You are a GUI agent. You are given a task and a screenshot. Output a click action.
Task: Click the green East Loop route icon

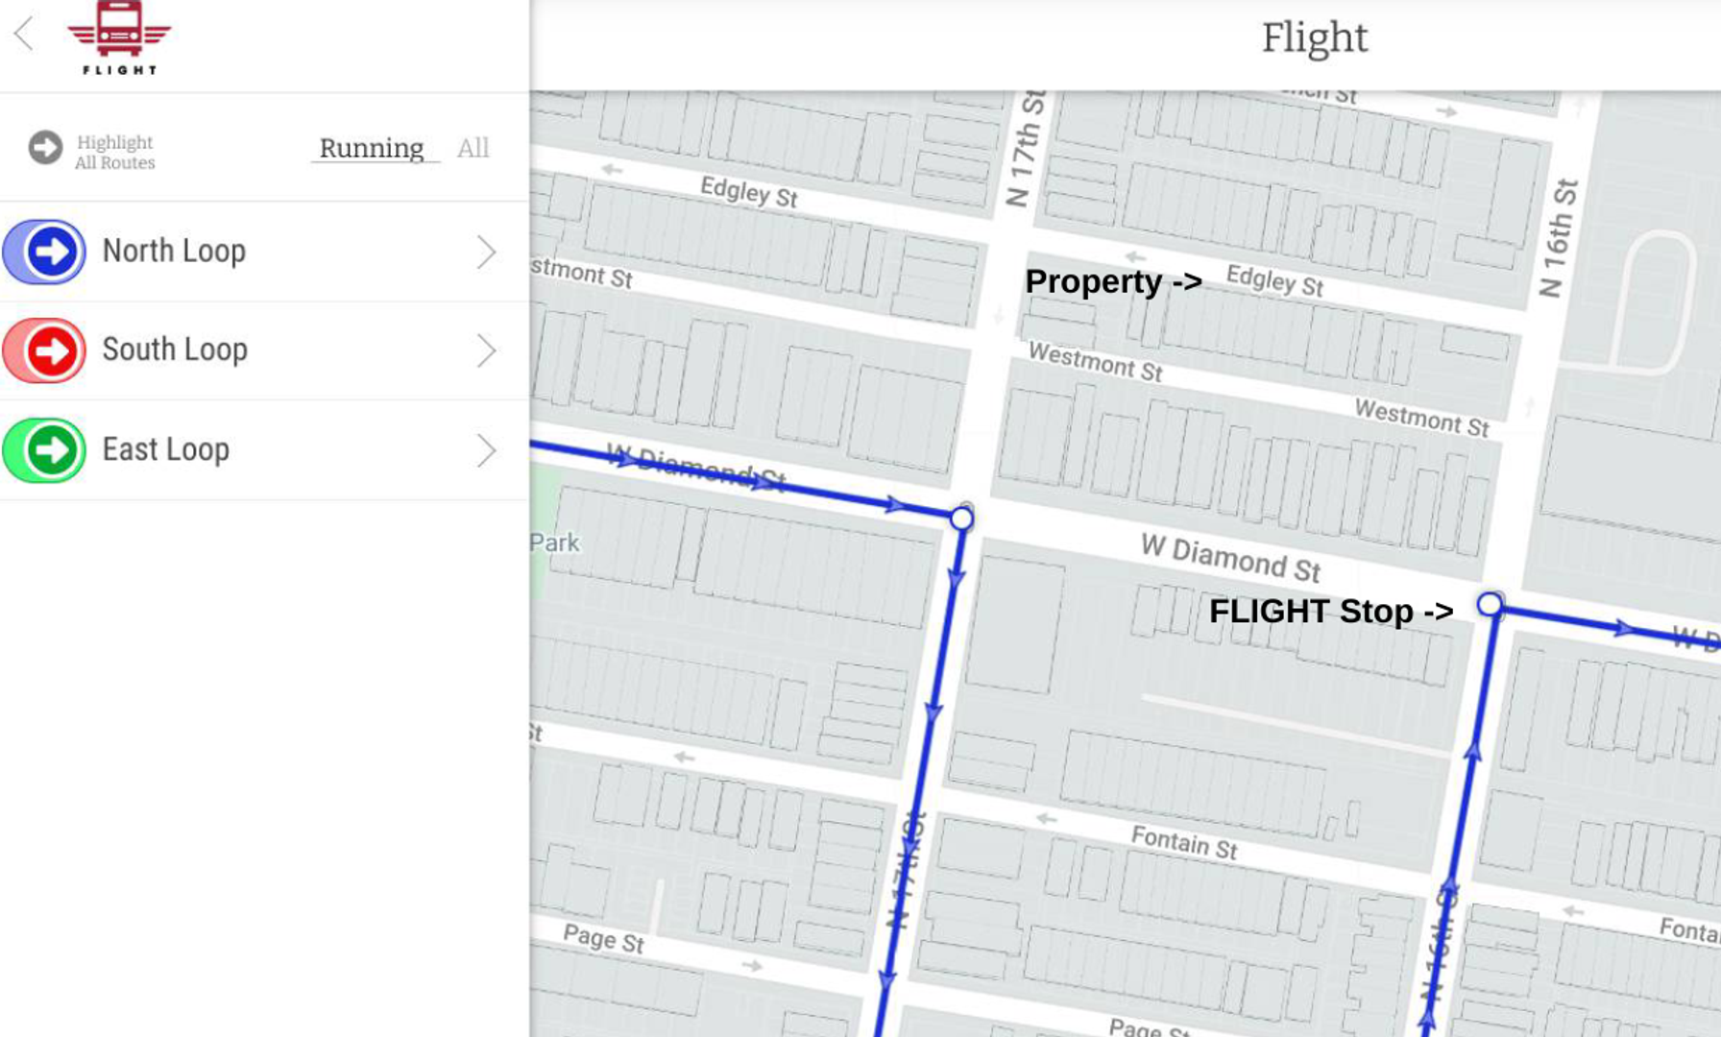(45, 450)
